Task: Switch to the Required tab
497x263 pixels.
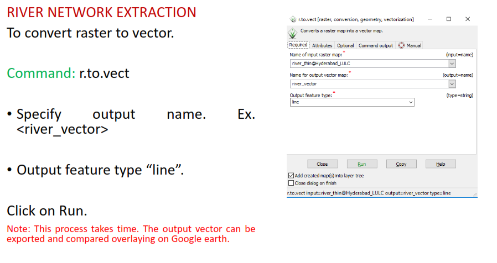Action: pos(298,45)
